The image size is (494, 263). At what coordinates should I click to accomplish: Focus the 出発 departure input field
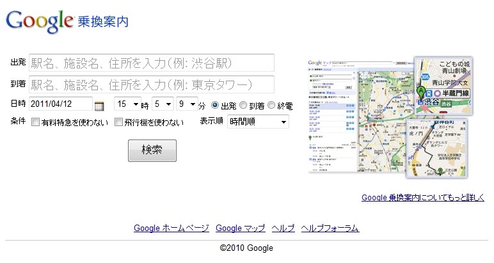point(152,63)
